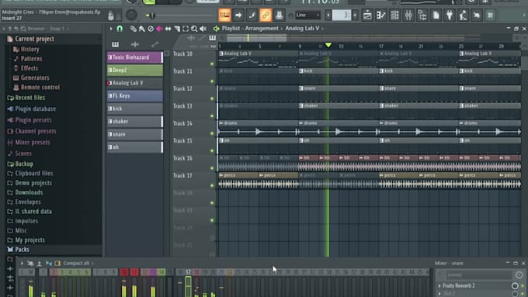
Task: Toggle typing keyboard to piano icon
Action: pyautogui.click(x=224, y=16)
